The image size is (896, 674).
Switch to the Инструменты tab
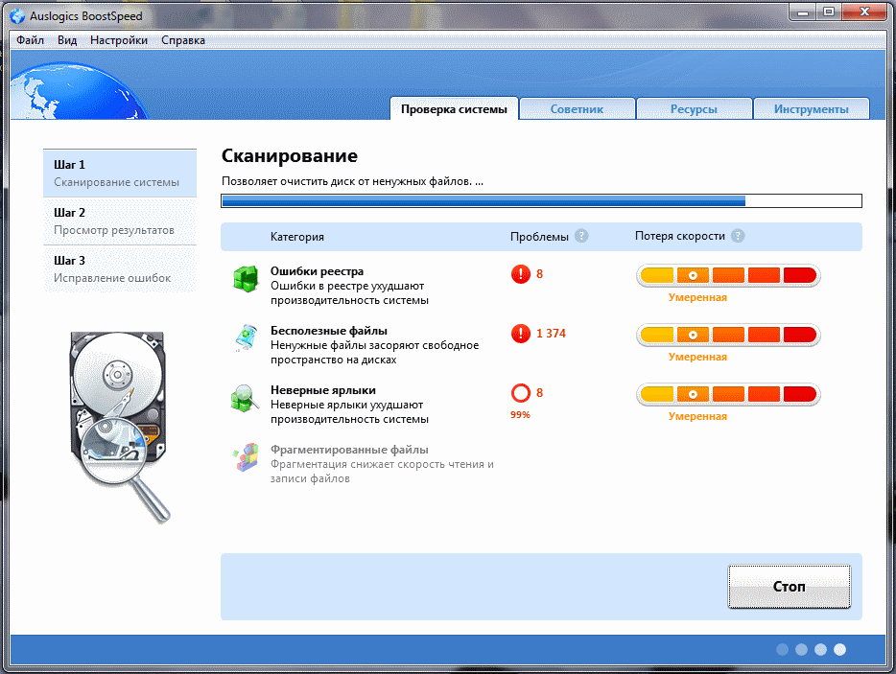(x=812, y=108)
